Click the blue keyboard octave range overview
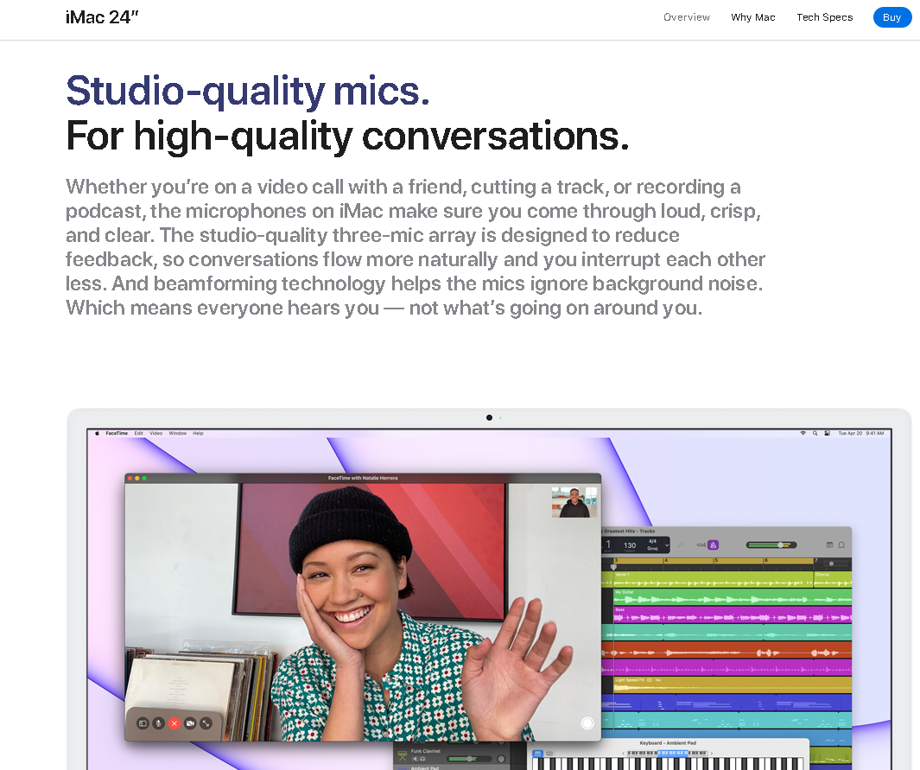Screen dimensions: 920x770 click(672, 753)
